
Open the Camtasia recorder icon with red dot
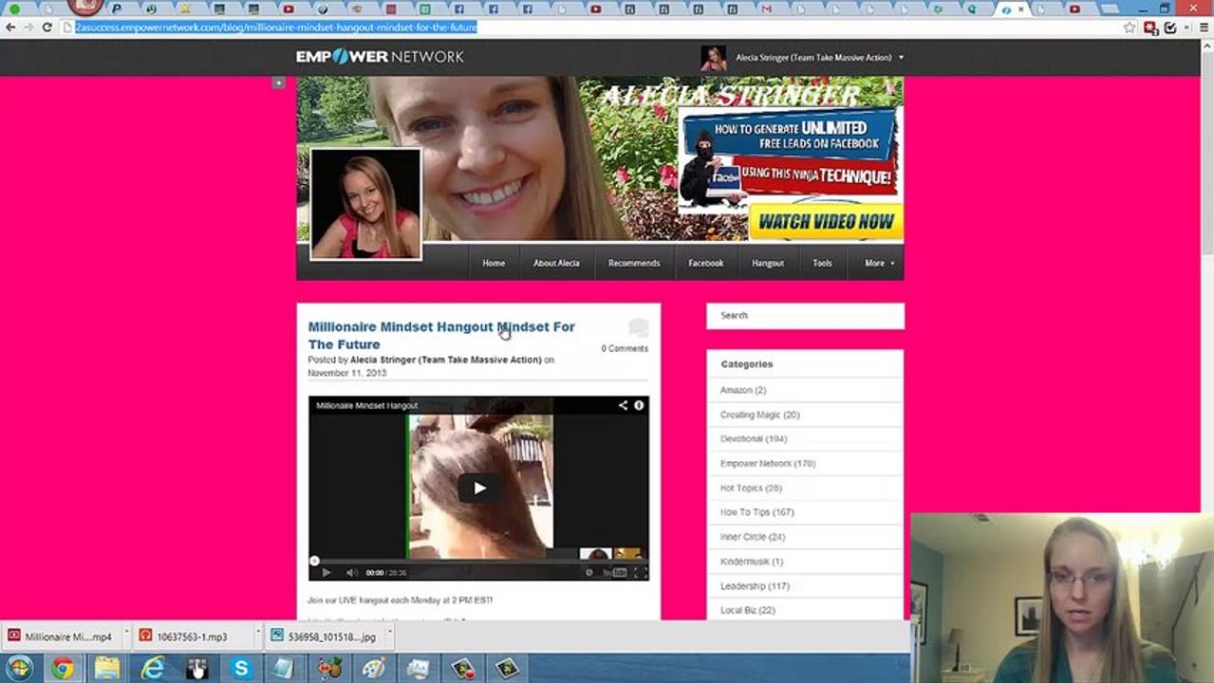point(462,669)
